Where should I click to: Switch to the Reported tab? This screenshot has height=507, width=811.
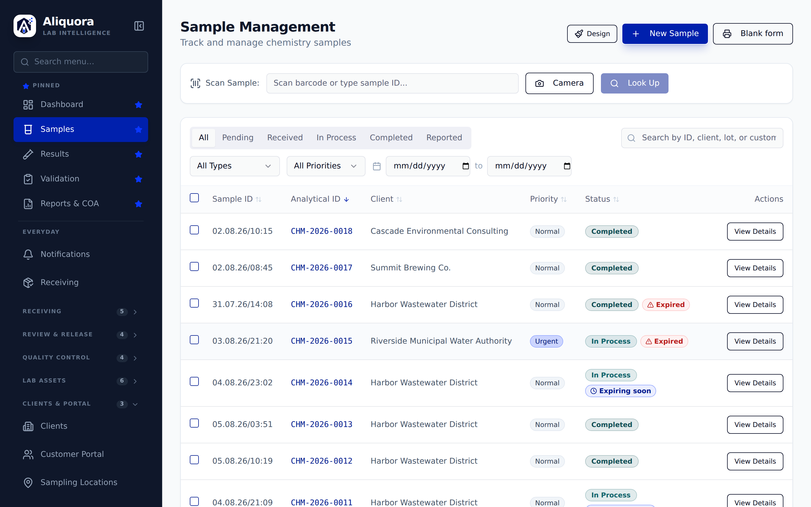tap(444, 138)
